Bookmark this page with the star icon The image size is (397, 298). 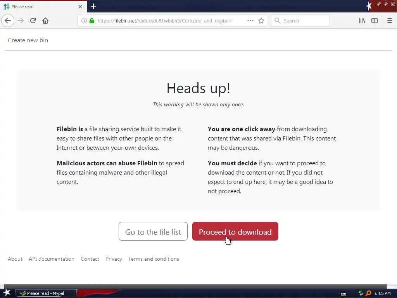tap(261, 21)
